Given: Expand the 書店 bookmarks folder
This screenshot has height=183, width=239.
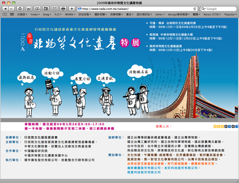Looking at the screenshot, I should pos(130,14).
